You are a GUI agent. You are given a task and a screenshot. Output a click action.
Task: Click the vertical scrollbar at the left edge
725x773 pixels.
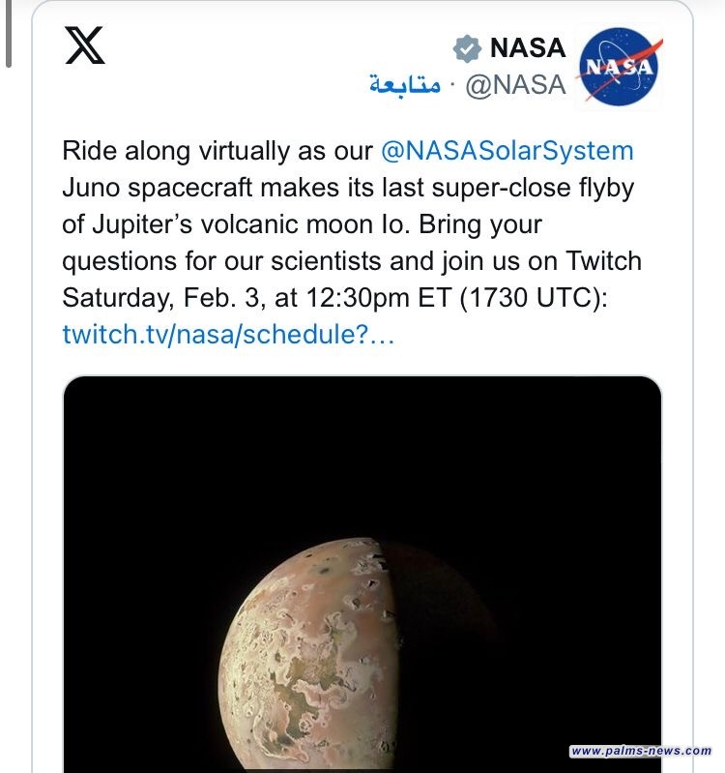(8, 34)
